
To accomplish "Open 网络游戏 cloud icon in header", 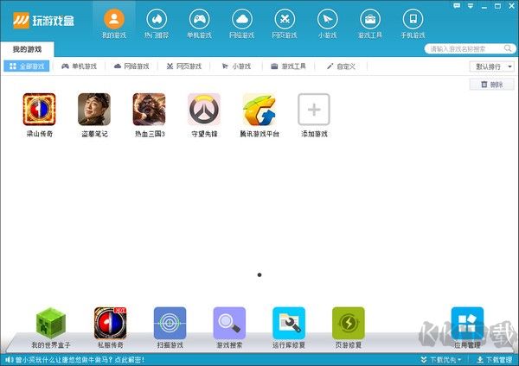I will click(x=242, y=19).
